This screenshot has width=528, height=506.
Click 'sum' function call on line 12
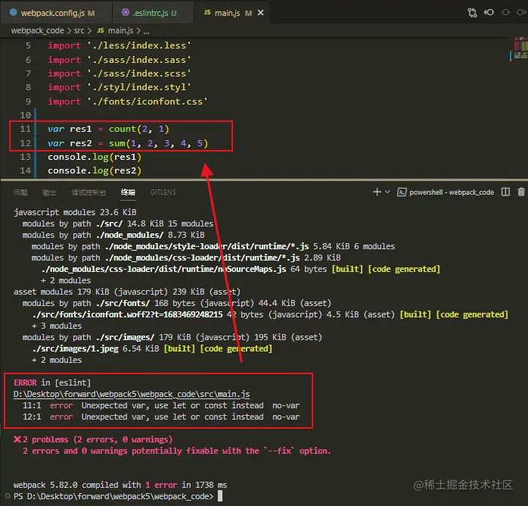[x=116, y=143]
